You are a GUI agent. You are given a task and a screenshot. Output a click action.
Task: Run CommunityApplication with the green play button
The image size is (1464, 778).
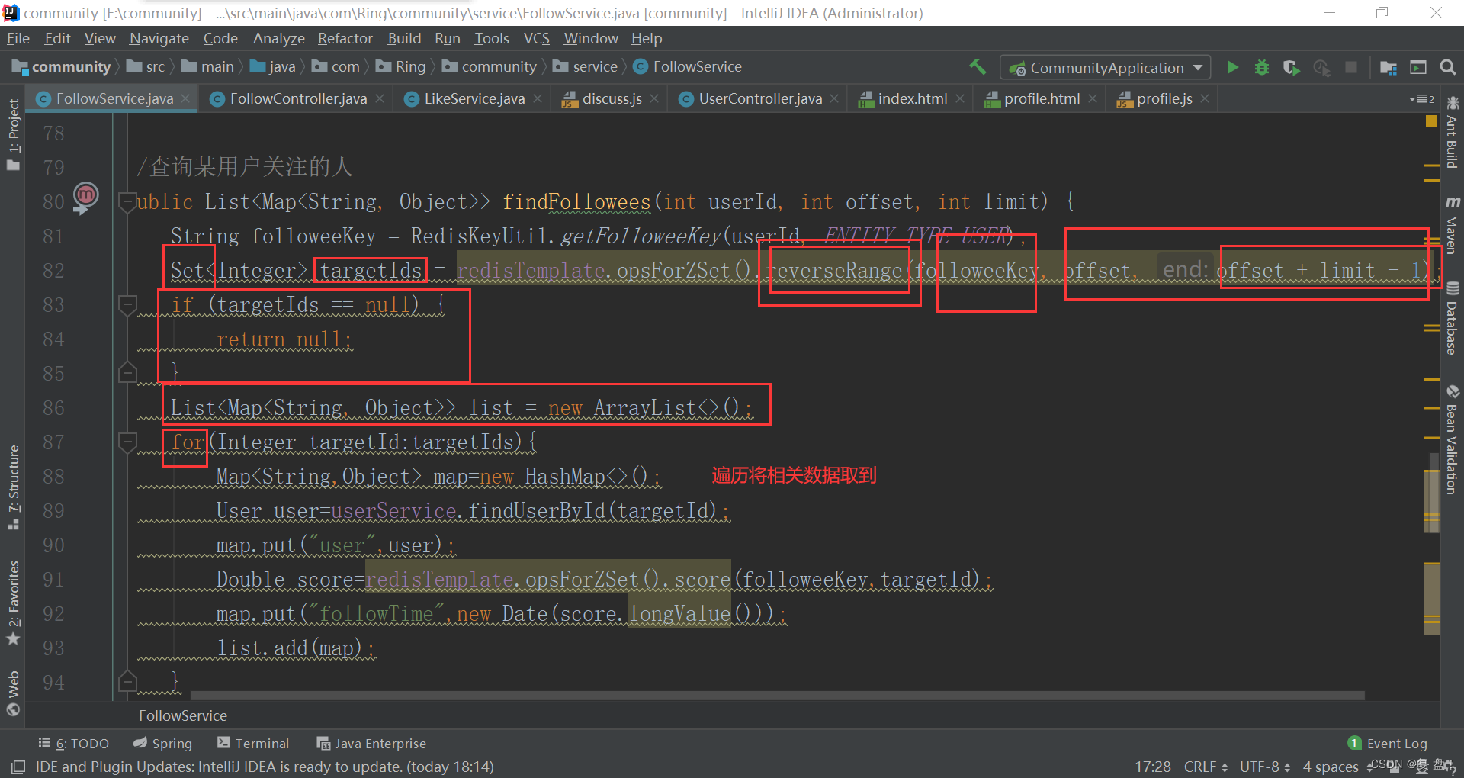pyautogui.click(x=1232, y=67)
